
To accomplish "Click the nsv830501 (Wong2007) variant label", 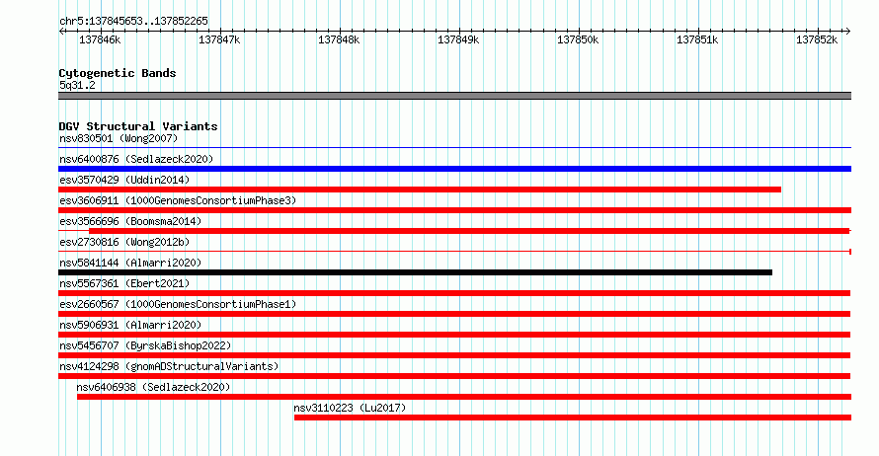I will click(119, 138).
